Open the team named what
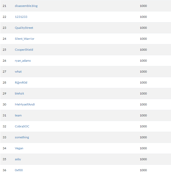Screen dimensions: 171x175 (x=18, y=72)
